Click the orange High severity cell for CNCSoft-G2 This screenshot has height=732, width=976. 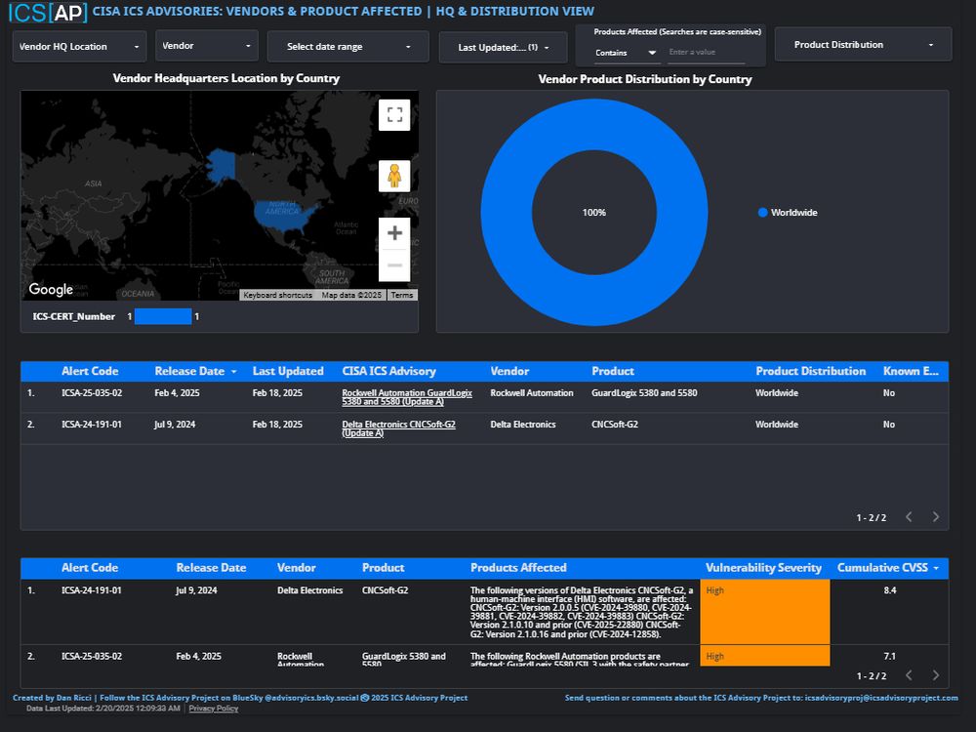pos(764,611)
